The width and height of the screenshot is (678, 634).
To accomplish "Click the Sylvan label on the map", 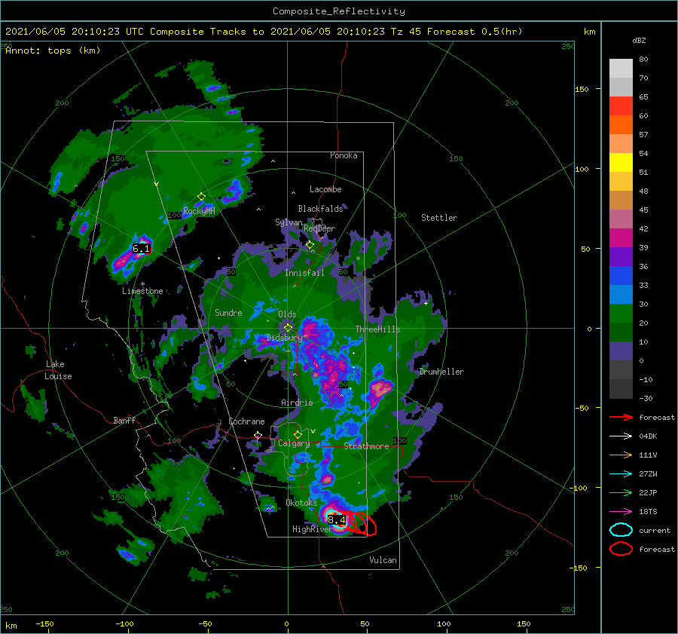I will [x=289, y=222].
